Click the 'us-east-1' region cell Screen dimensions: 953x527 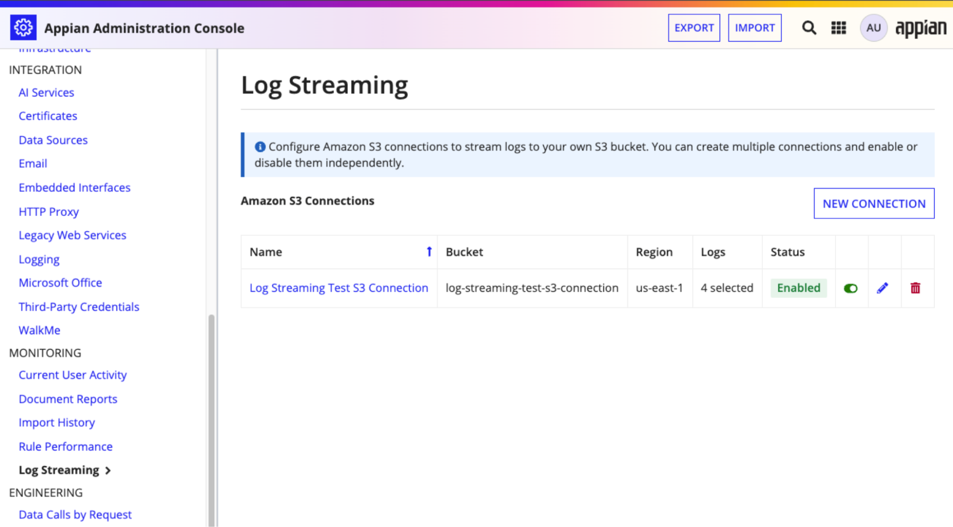[659, 288]
